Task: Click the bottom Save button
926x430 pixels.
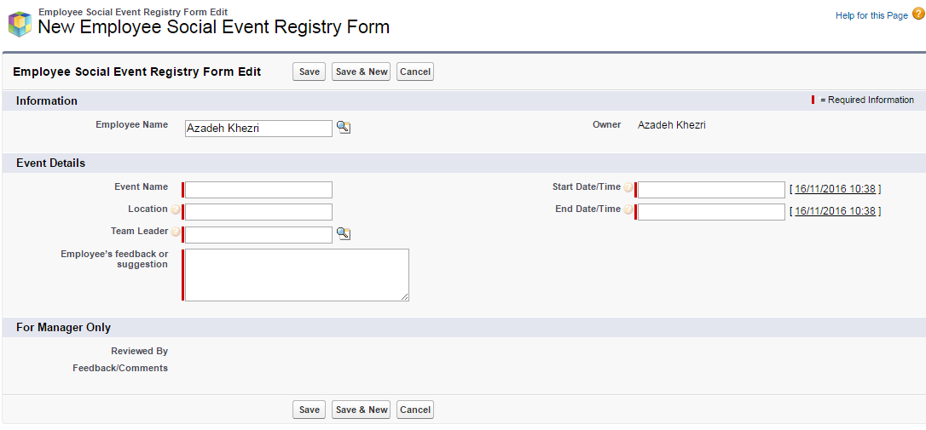Action: pyautogui.click(x=310, y=410)
